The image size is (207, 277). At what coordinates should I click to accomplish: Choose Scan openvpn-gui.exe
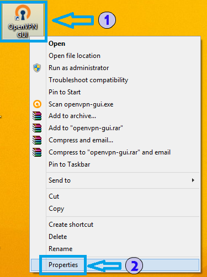tap(115, 104)
